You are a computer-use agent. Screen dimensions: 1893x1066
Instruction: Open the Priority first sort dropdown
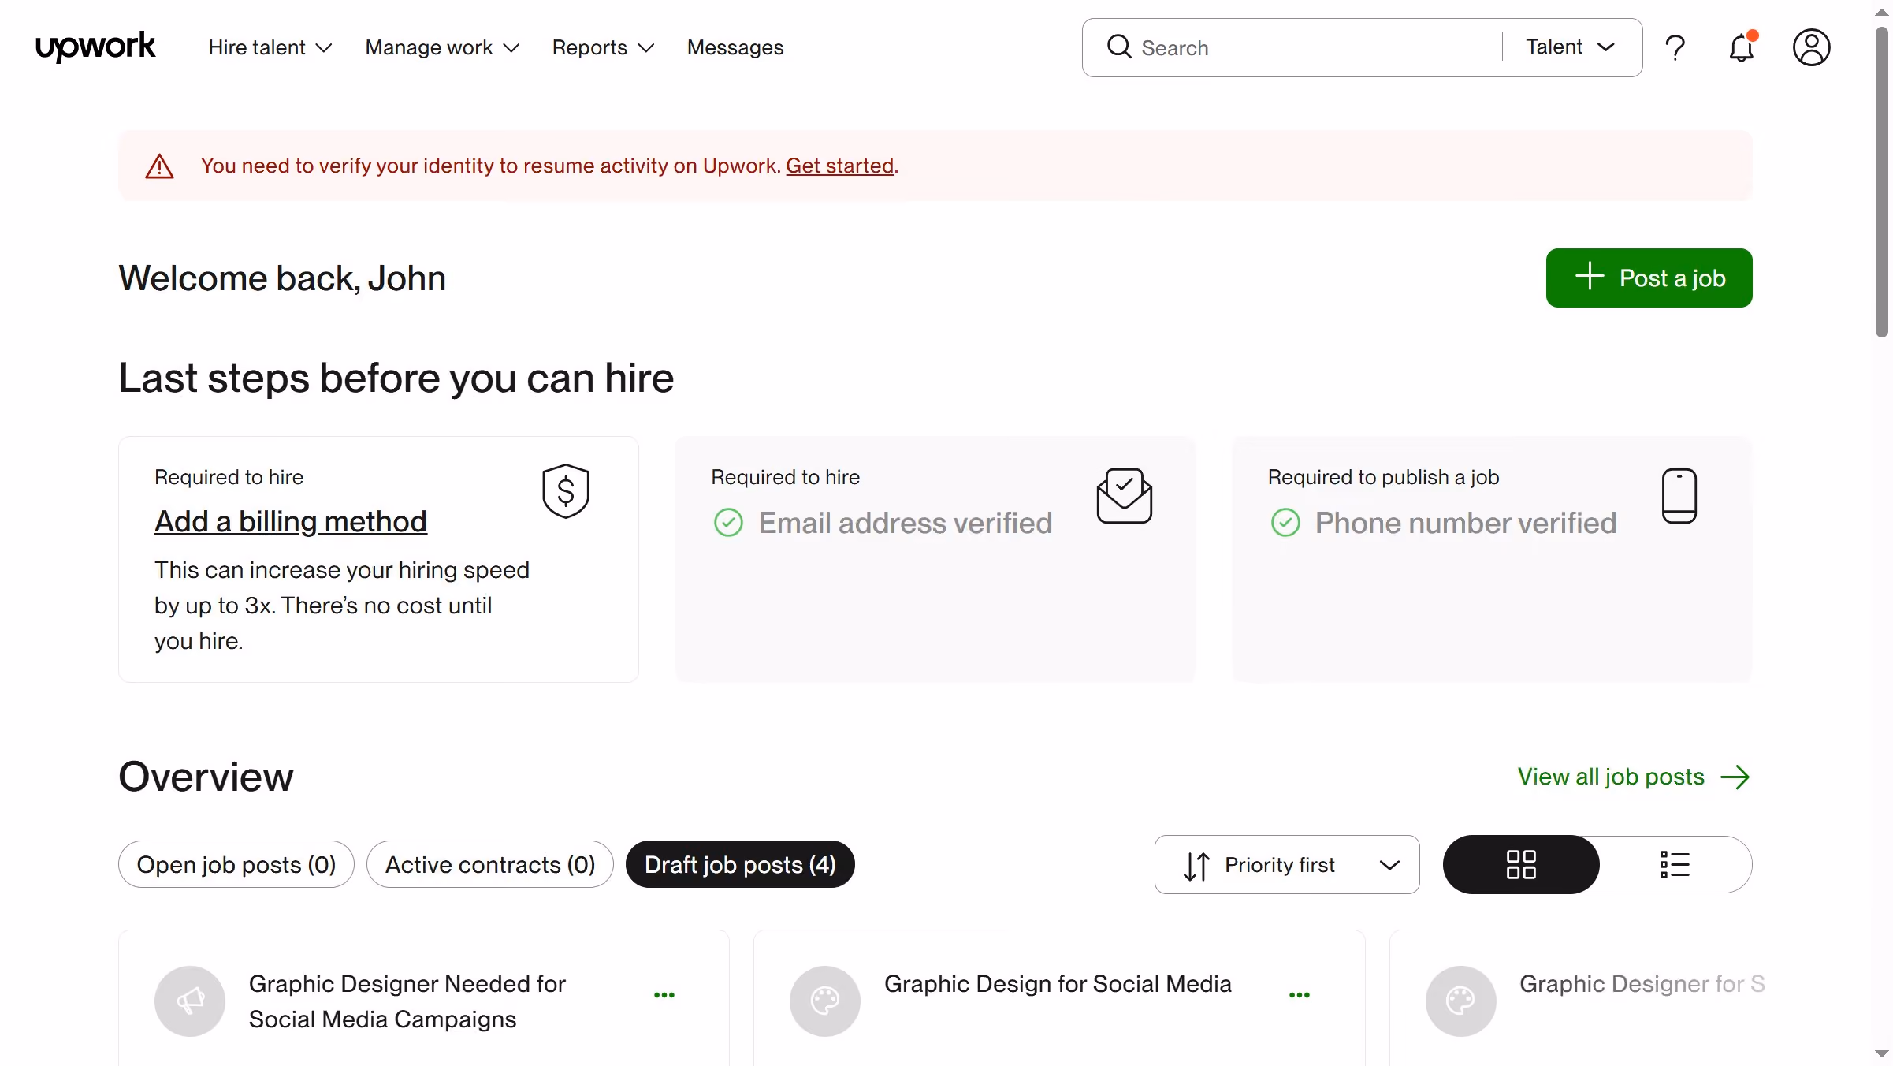[1287, 865]
